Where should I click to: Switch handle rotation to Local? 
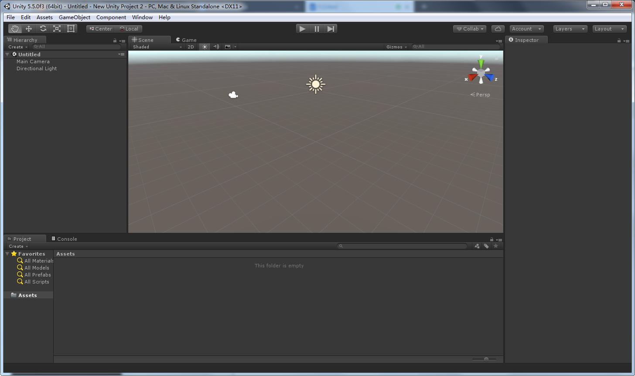[x=129, y=28]
